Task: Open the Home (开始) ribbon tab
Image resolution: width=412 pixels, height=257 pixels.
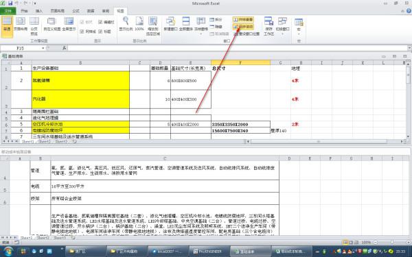Action: [x=24, y=11]
